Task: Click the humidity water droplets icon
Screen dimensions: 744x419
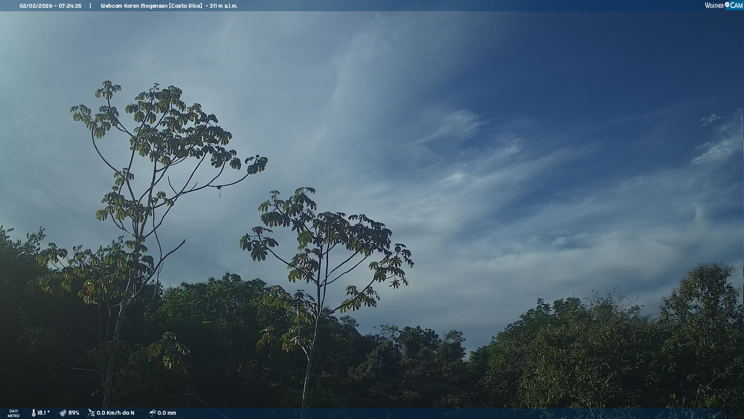Action: pyautogui.click(x=63, y=413)
